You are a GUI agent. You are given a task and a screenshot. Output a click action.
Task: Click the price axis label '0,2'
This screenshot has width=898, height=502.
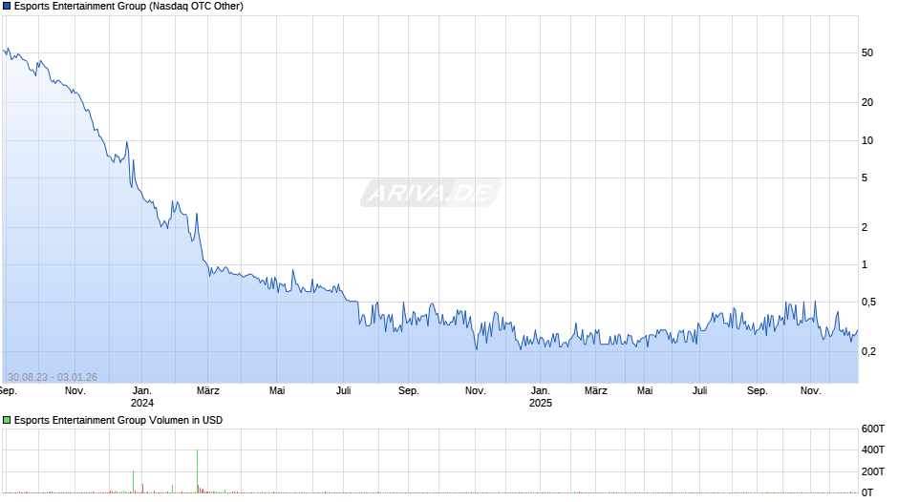point(868,351)
